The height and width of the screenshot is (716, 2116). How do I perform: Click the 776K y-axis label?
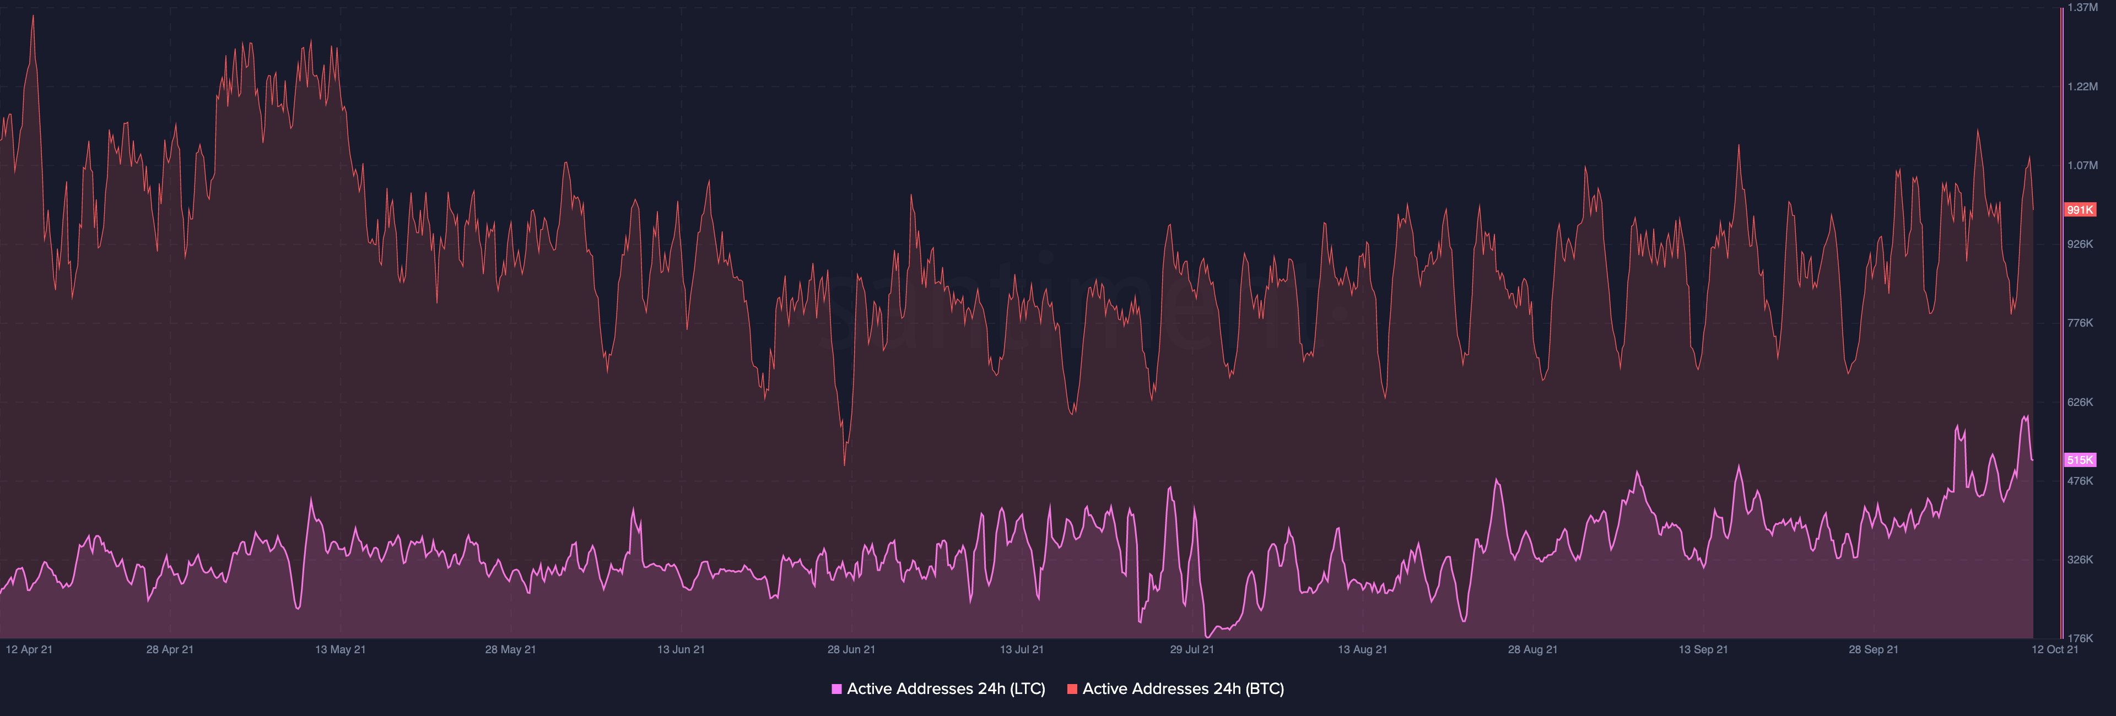2080,323
